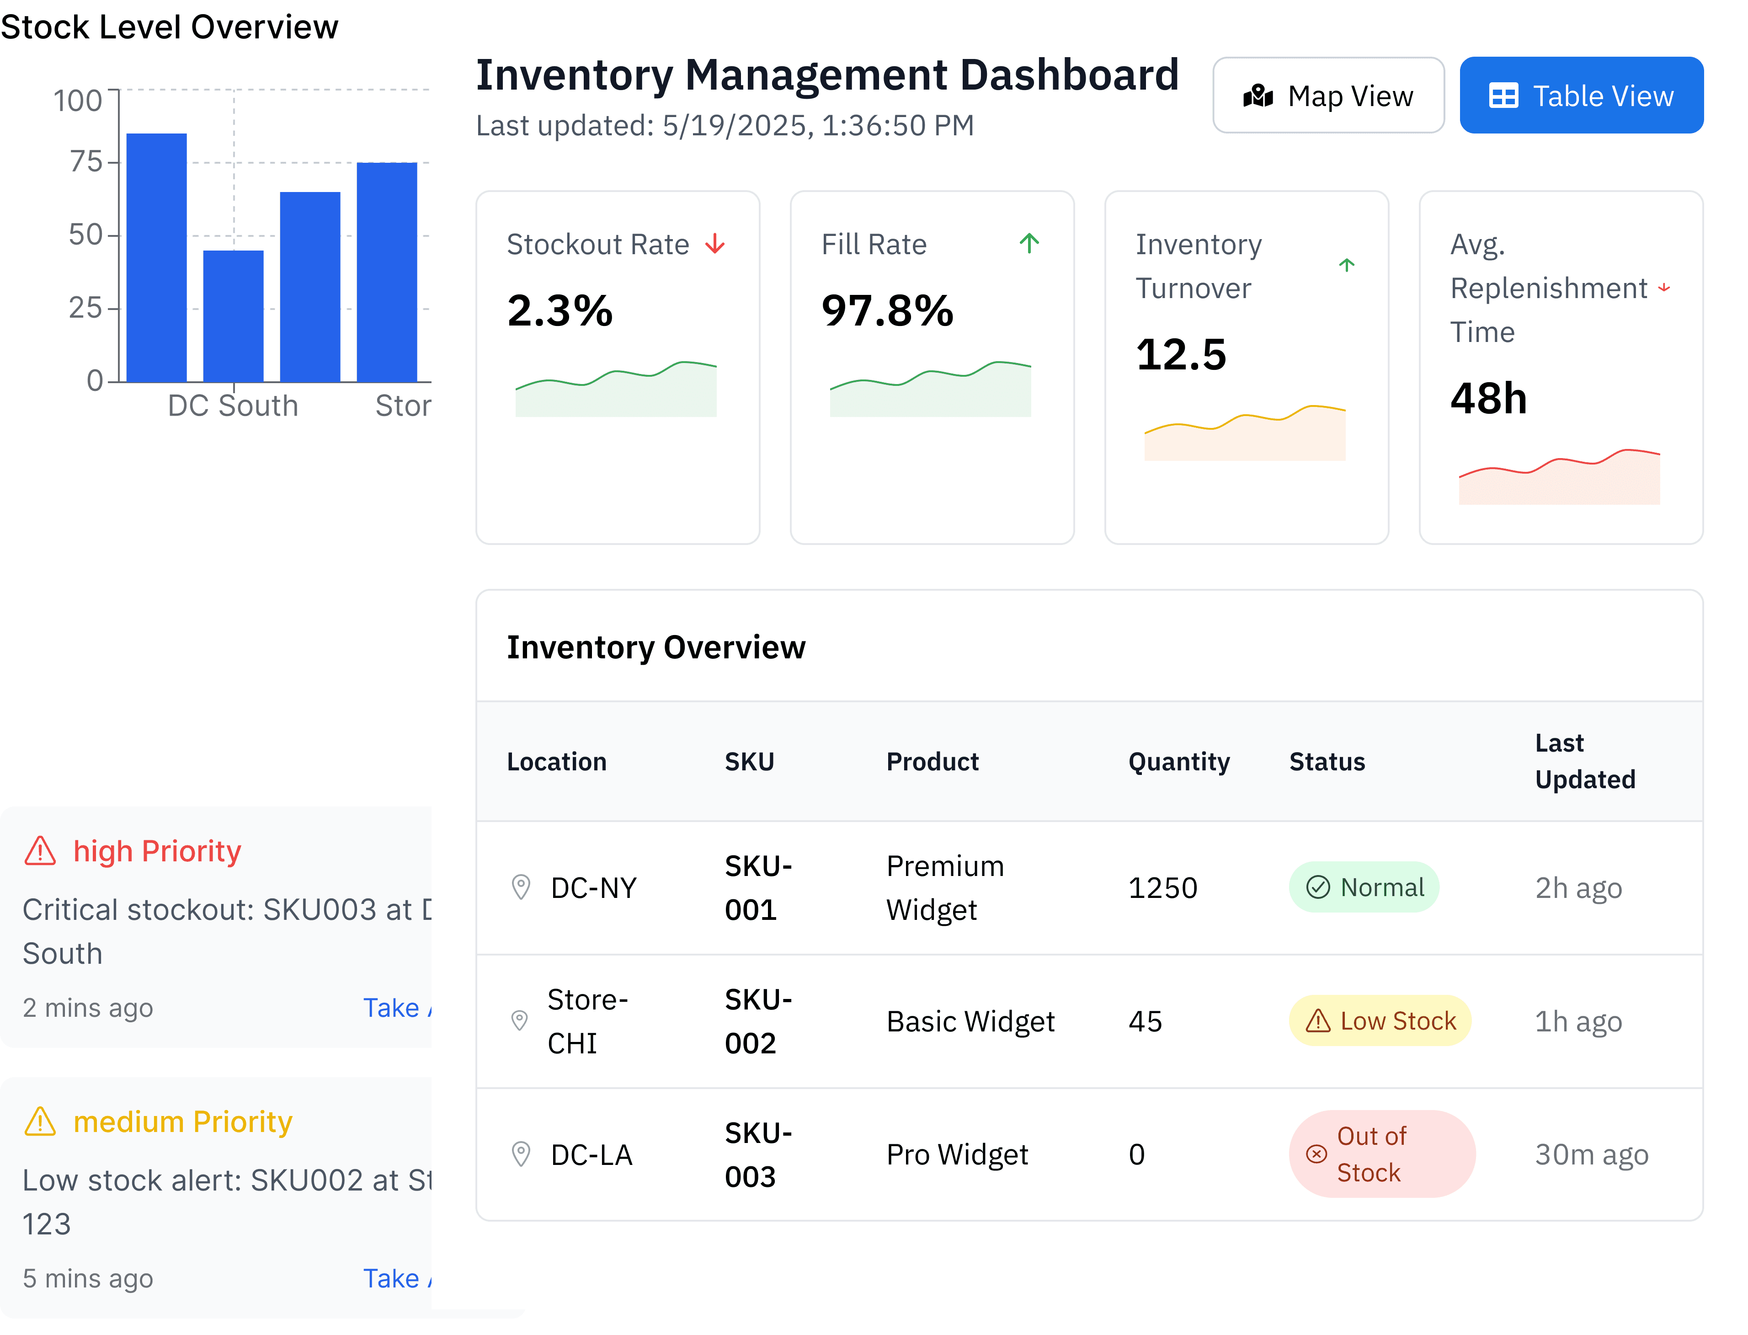Click the X circle icon in Out of Stock badge
The image size is (1748, 1335).
pos(1316,1154)
